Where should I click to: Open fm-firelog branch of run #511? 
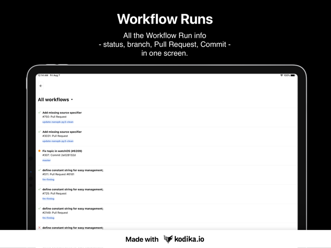click(x=48, y=180)
